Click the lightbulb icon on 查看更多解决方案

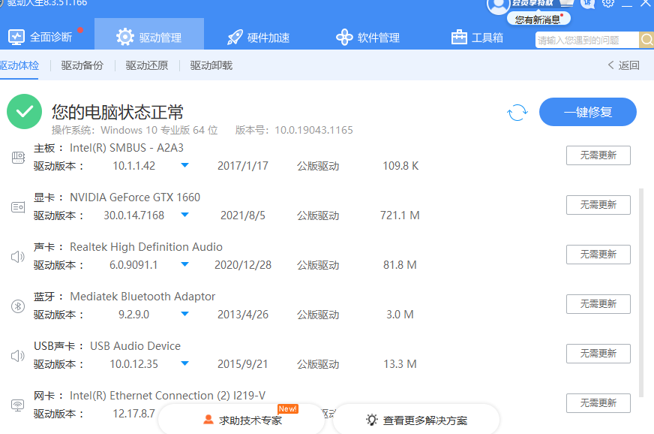[x=372, y=420]
